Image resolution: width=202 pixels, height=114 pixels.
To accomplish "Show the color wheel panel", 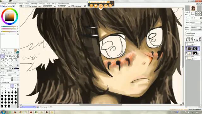I will pos(2,6).
